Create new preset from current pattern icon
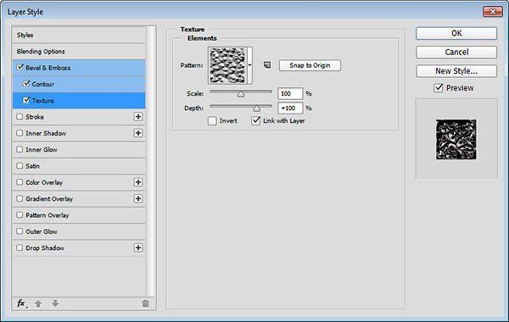Viewport: 509px width, 322px height. (267, 65)
